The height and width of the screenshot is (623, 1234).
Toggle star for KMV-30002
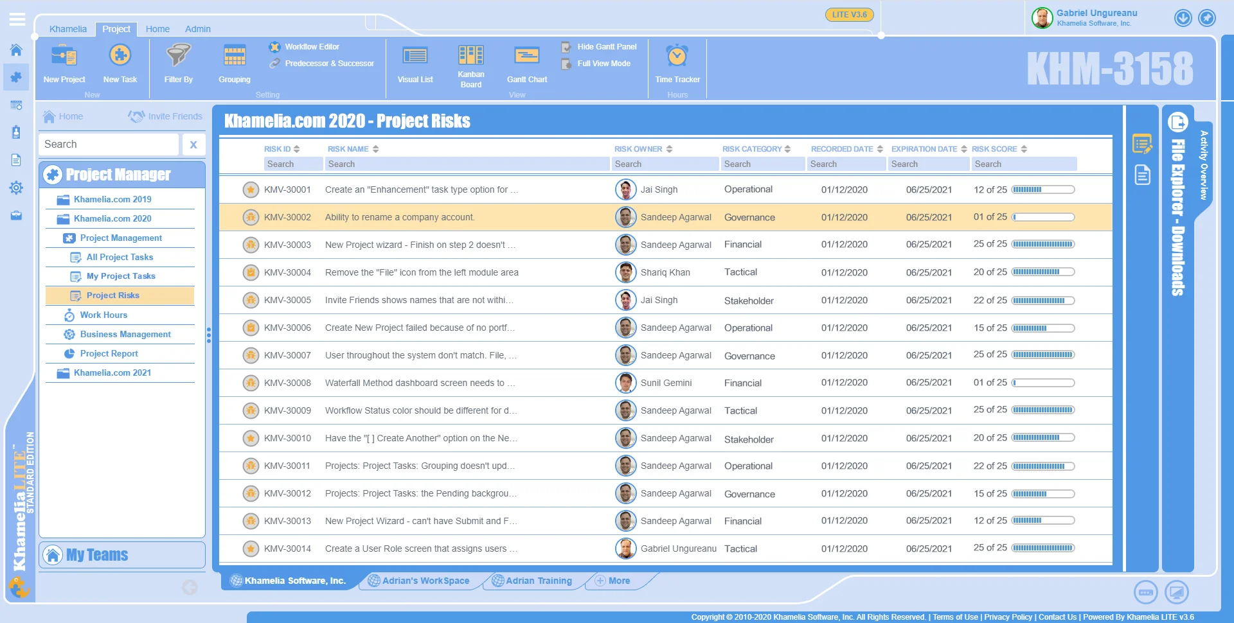pyautogui.click(x=251, y=218)
